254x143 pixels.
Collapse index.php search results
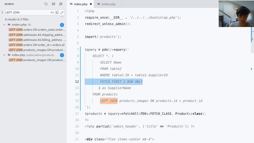[x=4, y=55]
